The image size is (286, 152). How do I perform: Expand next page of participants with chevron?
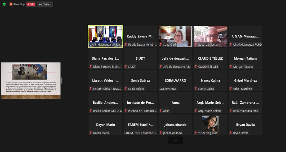[175, 140]
